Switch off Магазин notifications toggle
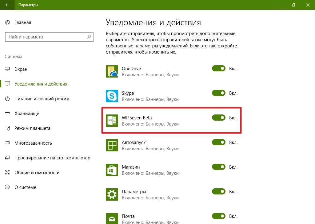 coord(219,167)
